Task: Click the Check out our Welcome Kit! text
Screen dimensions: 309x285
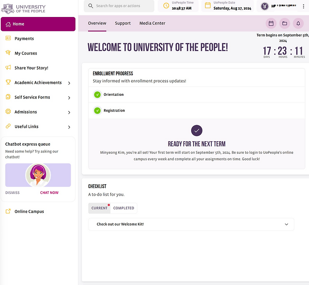Action: coord(120,224)
